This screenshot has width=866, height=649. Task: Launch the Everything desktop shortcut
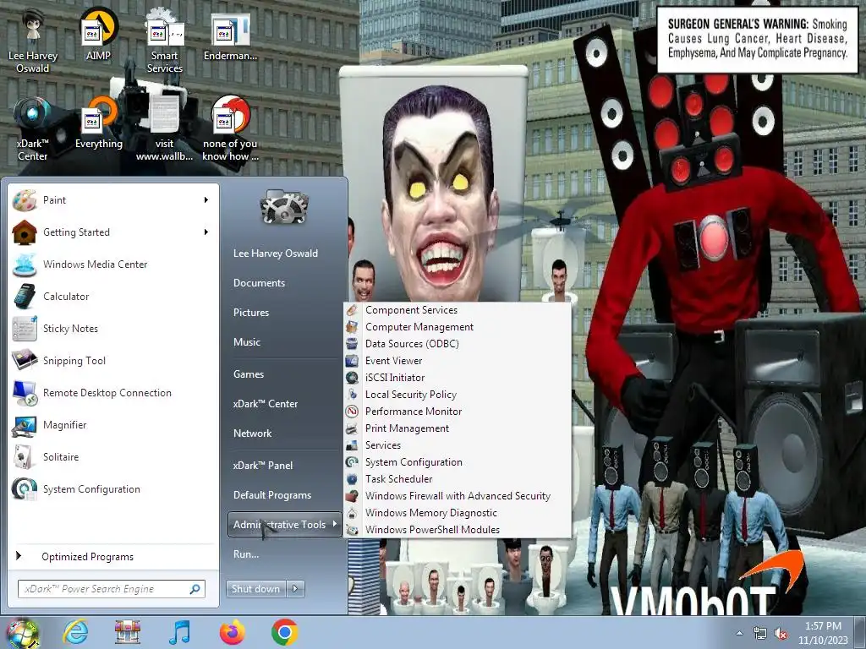[x=98, y=122]
